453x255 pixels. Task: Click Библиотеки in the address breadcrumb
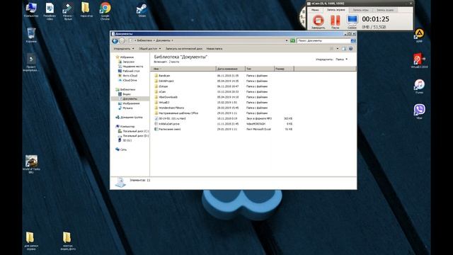coord(144,40)
